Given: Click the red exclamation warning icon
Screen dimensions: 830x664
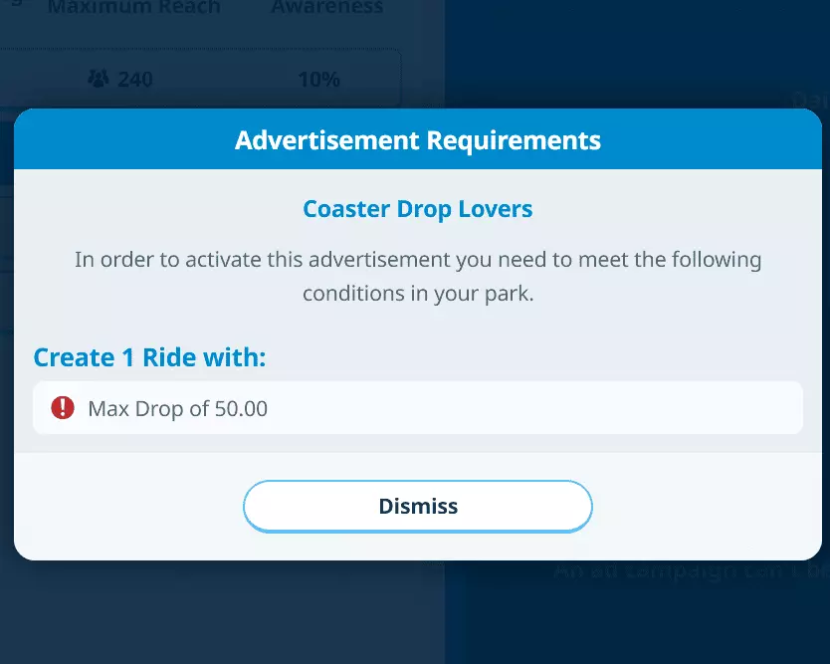Looking at the screenshot, I should click(x=63, y=407).
